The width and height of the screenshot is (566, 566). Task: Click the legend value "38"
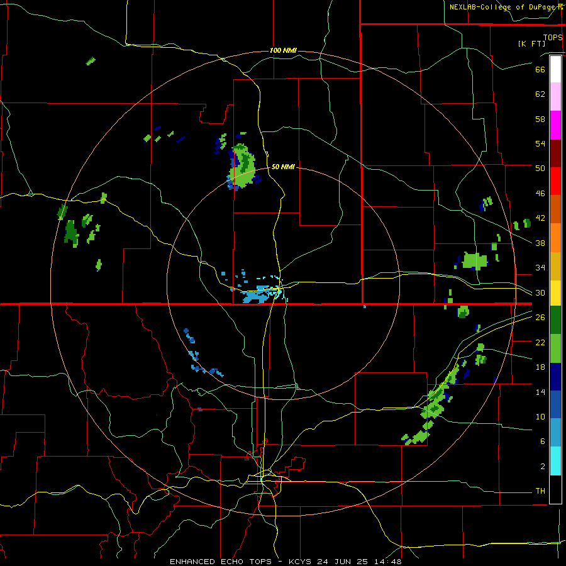point(540,243)
